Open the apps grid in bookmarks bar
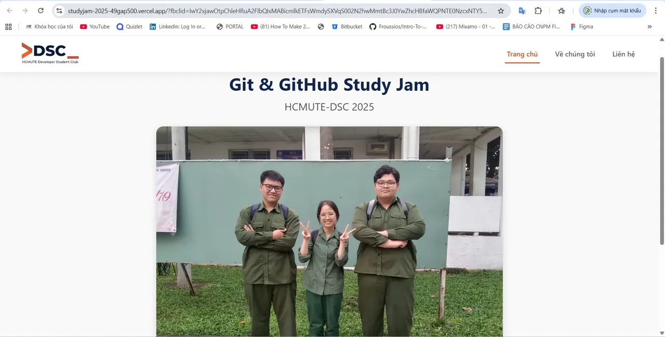Image resolution: width=665 pixels, height=337 pixels. click(8, 26)
